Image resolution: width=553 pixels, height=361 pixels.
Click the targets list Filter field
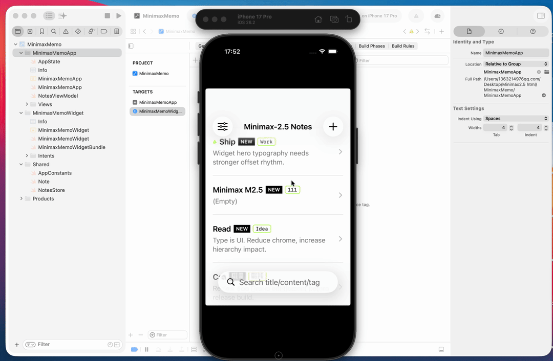pyautogui.click(x=167, y=335)
